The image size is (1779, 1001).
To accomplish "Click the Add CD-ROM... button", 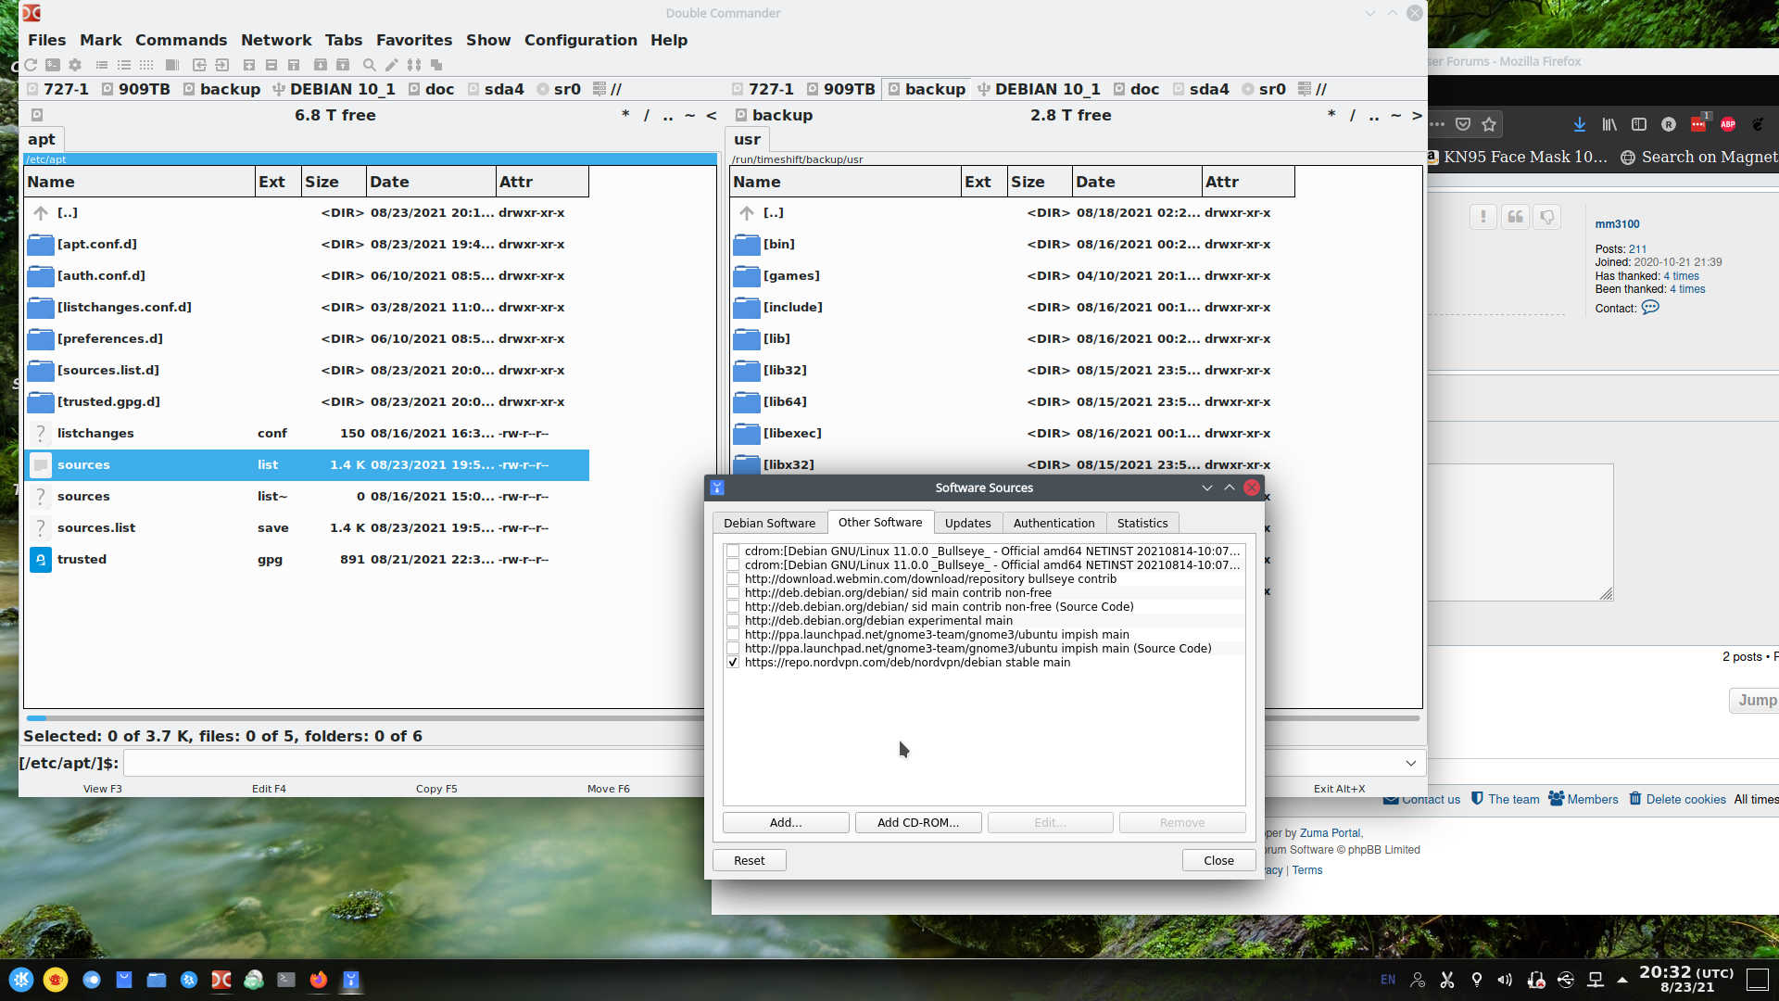I will click(917, 822).
